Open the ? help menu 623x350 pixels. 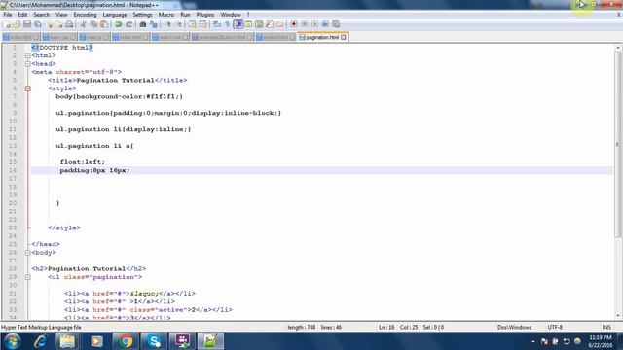point(248,15)
